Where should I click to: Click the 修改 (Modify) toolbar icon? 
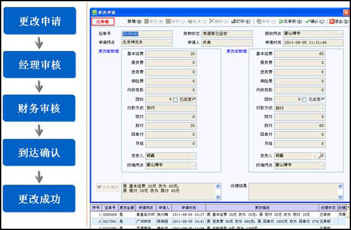[x=146, y=21]
